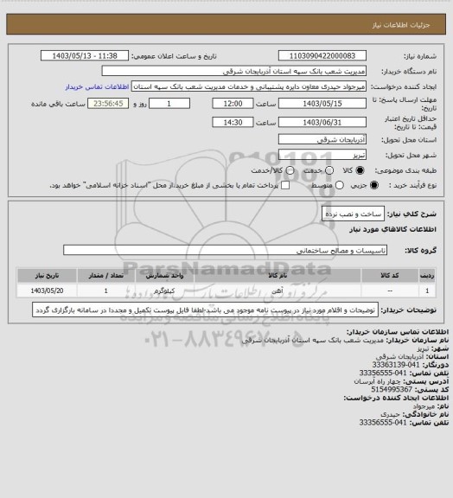
Task: Click the آهن item name cell
Action: coord(278,290)
